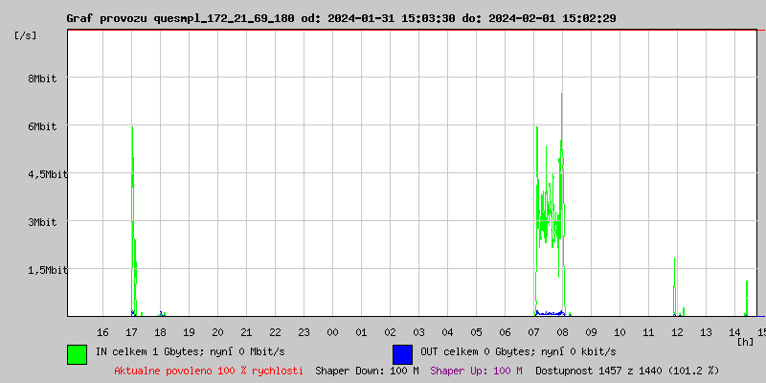Click the blue OUT legend color swatch
Image resolution: width=766 pixels, height=383 pixels.
[402, 354]
